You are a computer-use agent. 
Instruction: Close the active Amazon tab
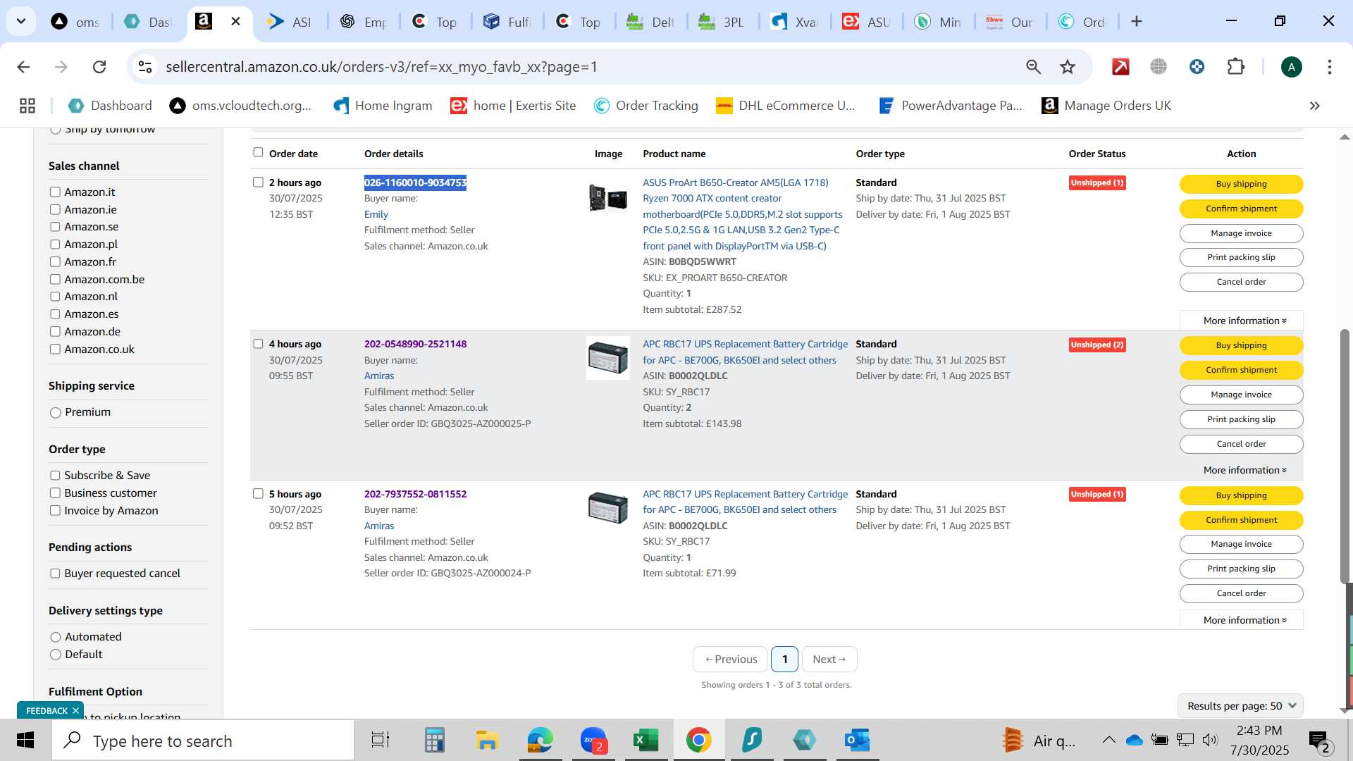click(x=236, y=22)
